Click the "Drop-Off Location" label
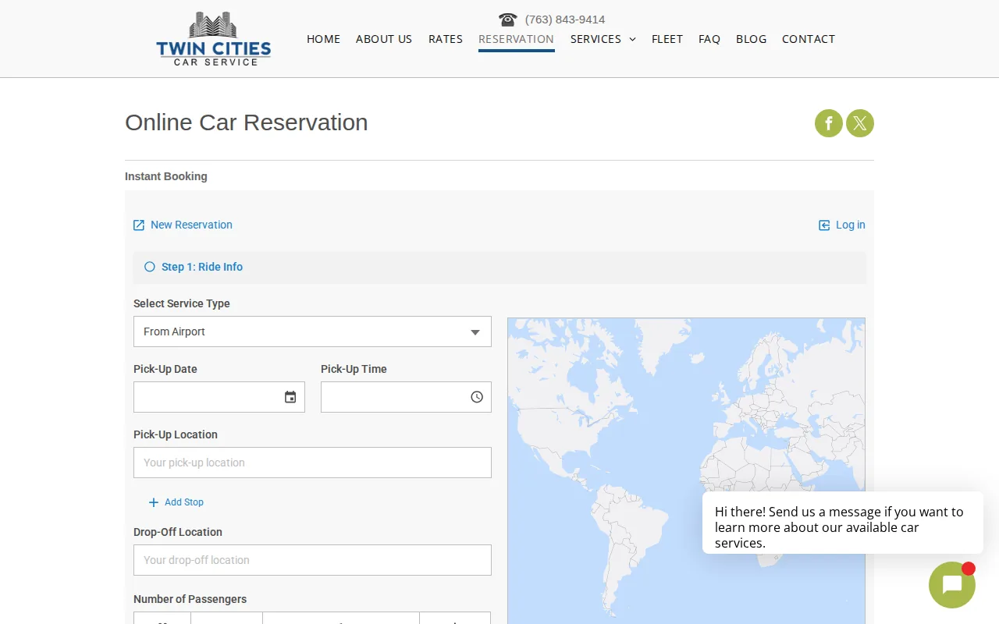This screenshot has height=624, width=999. tap(178, 532)
